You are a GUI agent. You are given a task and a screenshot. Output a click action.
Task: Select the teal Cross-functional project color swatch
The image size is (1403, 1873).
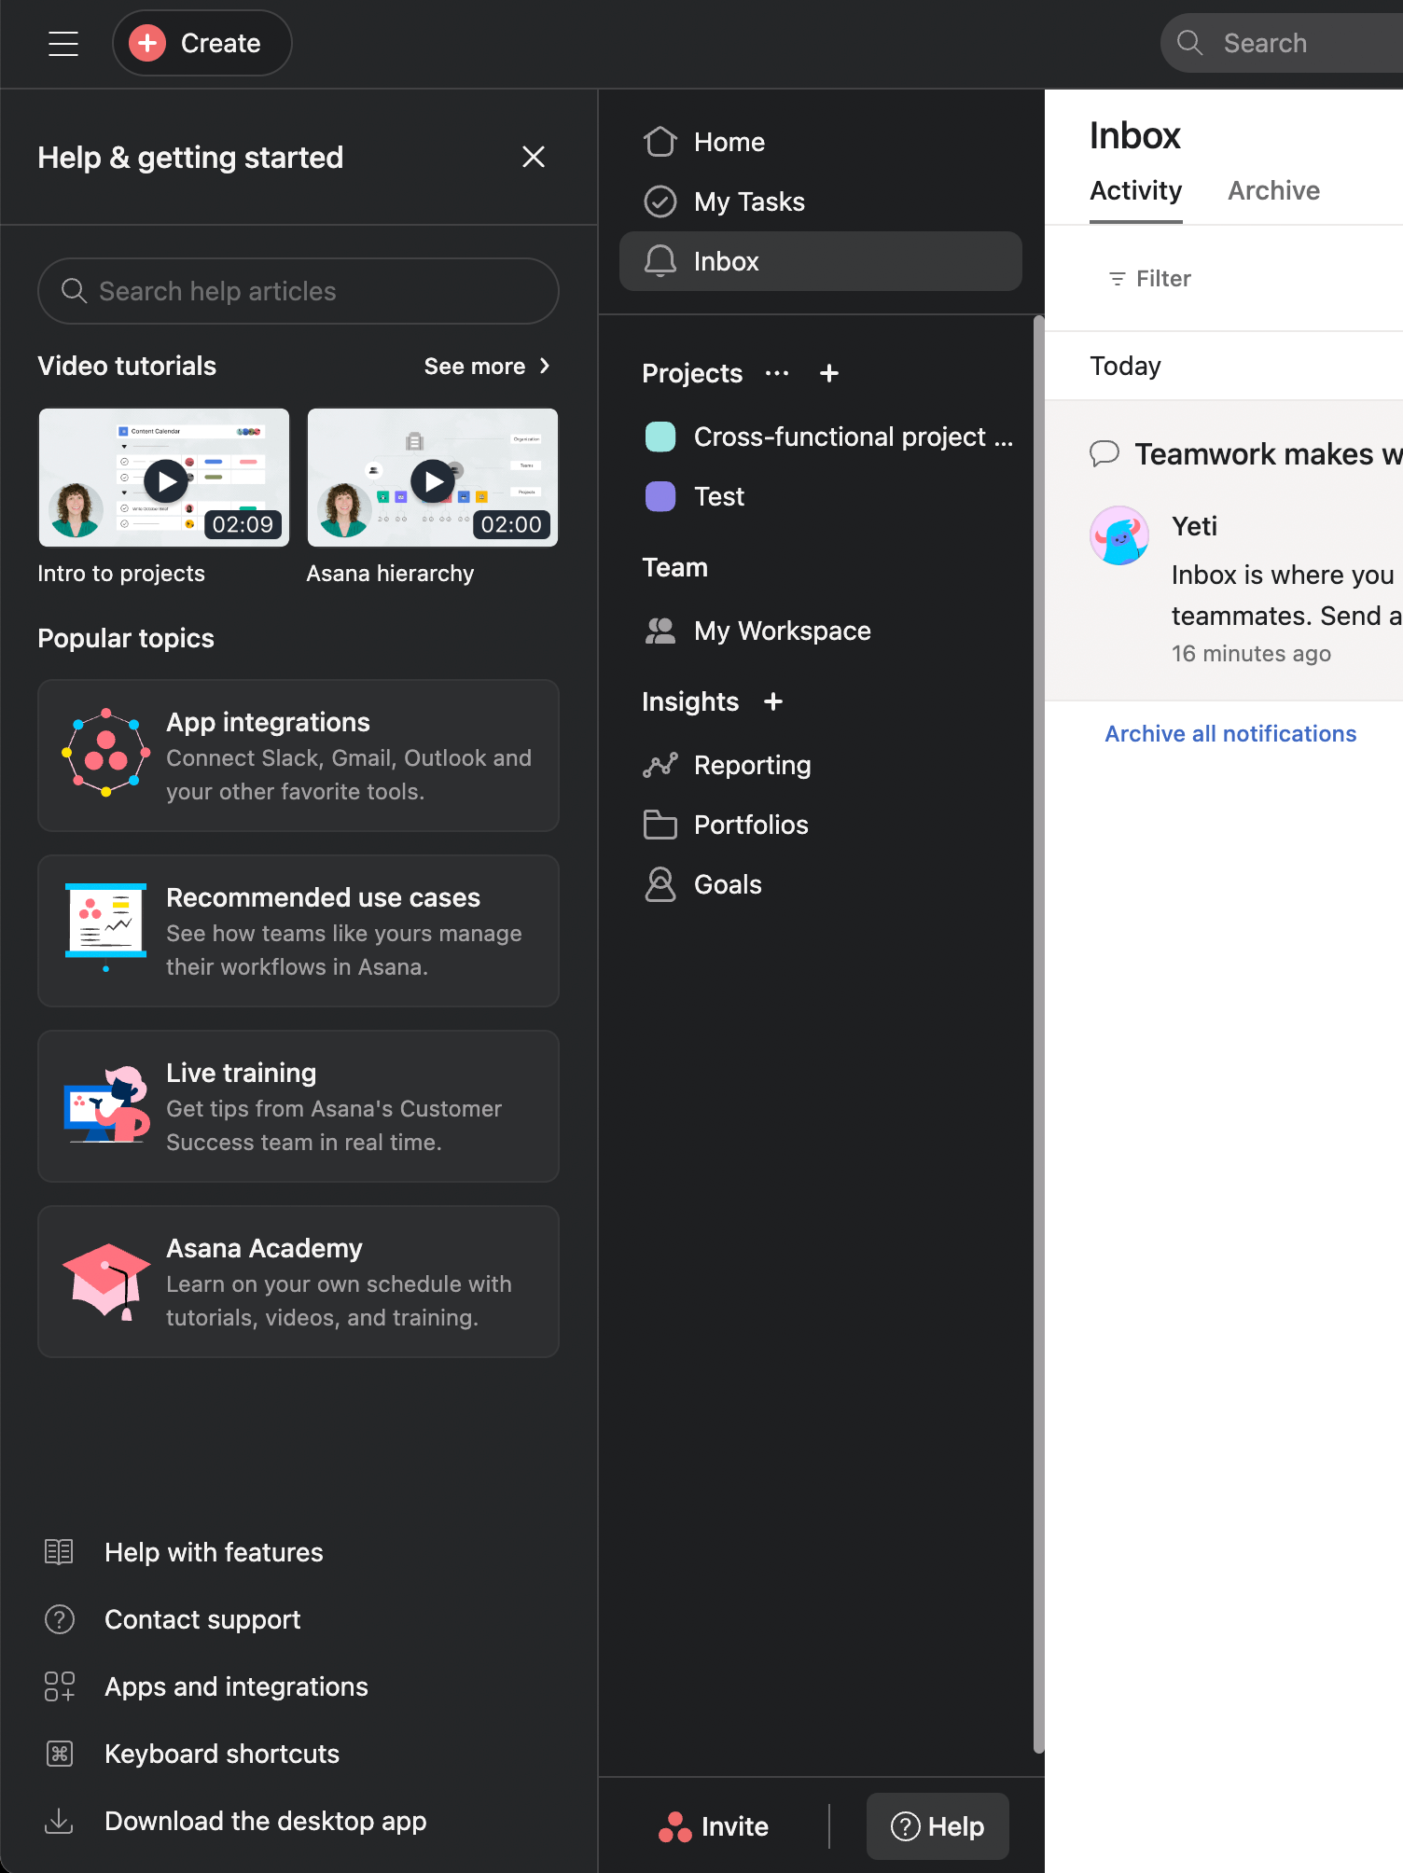pos(660,437)
